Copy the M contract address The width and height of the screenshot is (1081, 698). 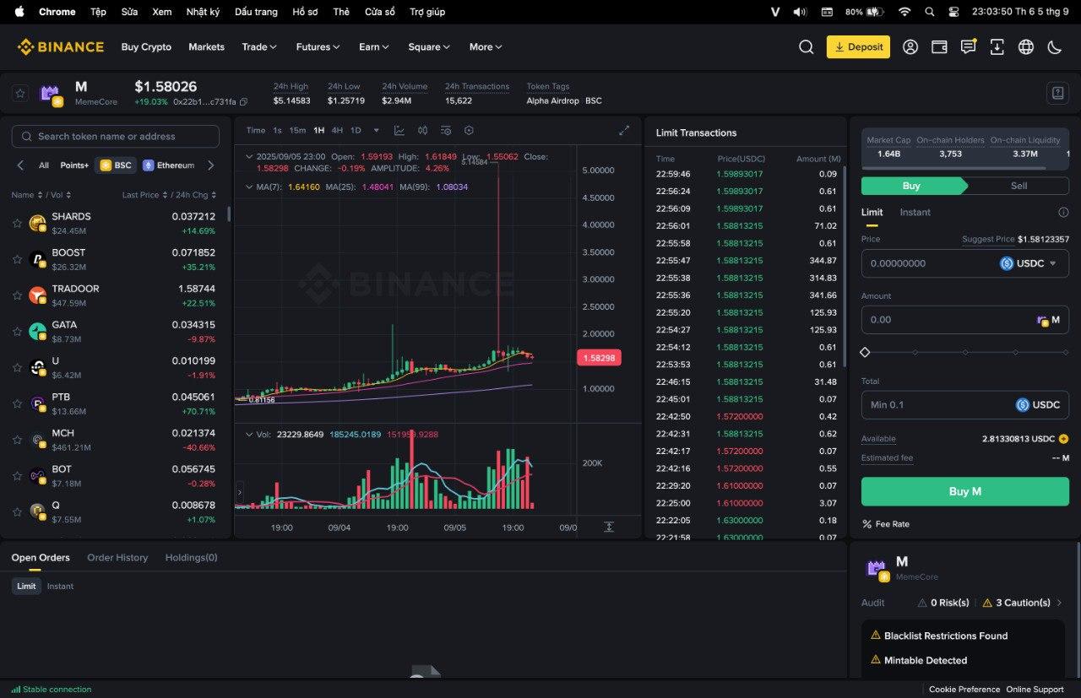tap(243, 102)
